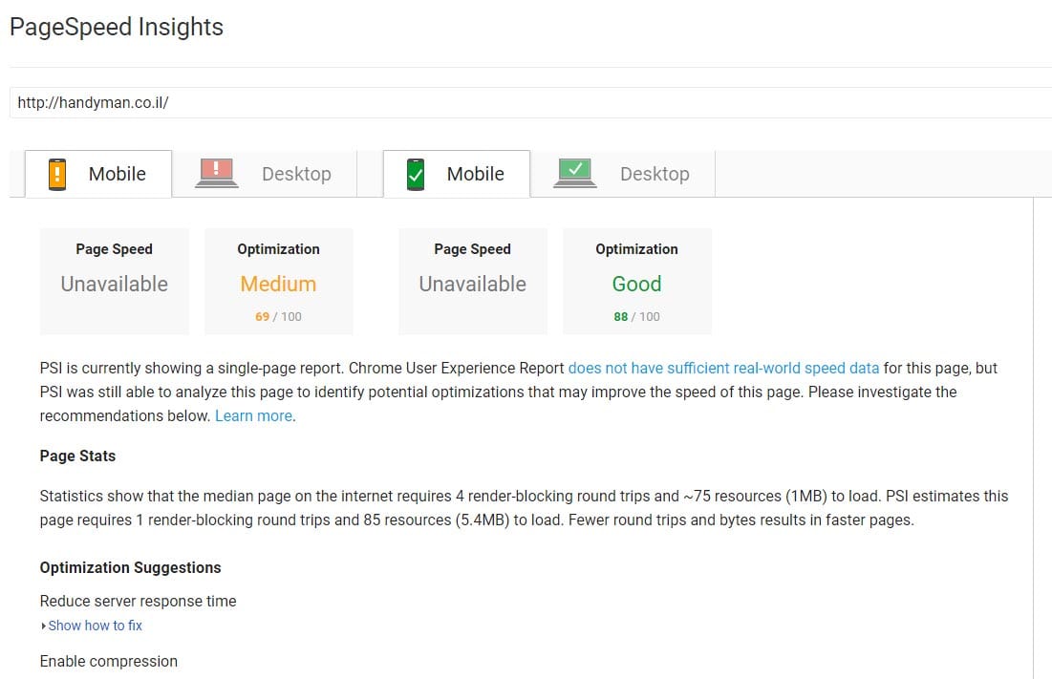
Task: Follow the Learn more link
Action: click(254, 415)
